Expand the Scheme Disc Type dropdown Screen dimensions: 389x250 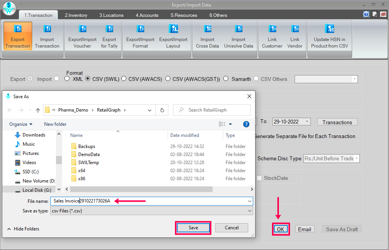tap(356, 158)
